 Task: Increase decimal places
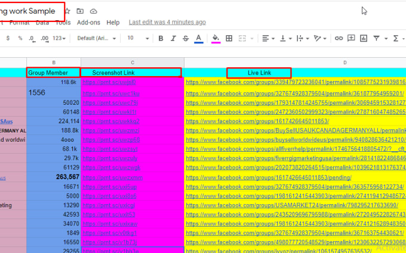click(45, 39)
